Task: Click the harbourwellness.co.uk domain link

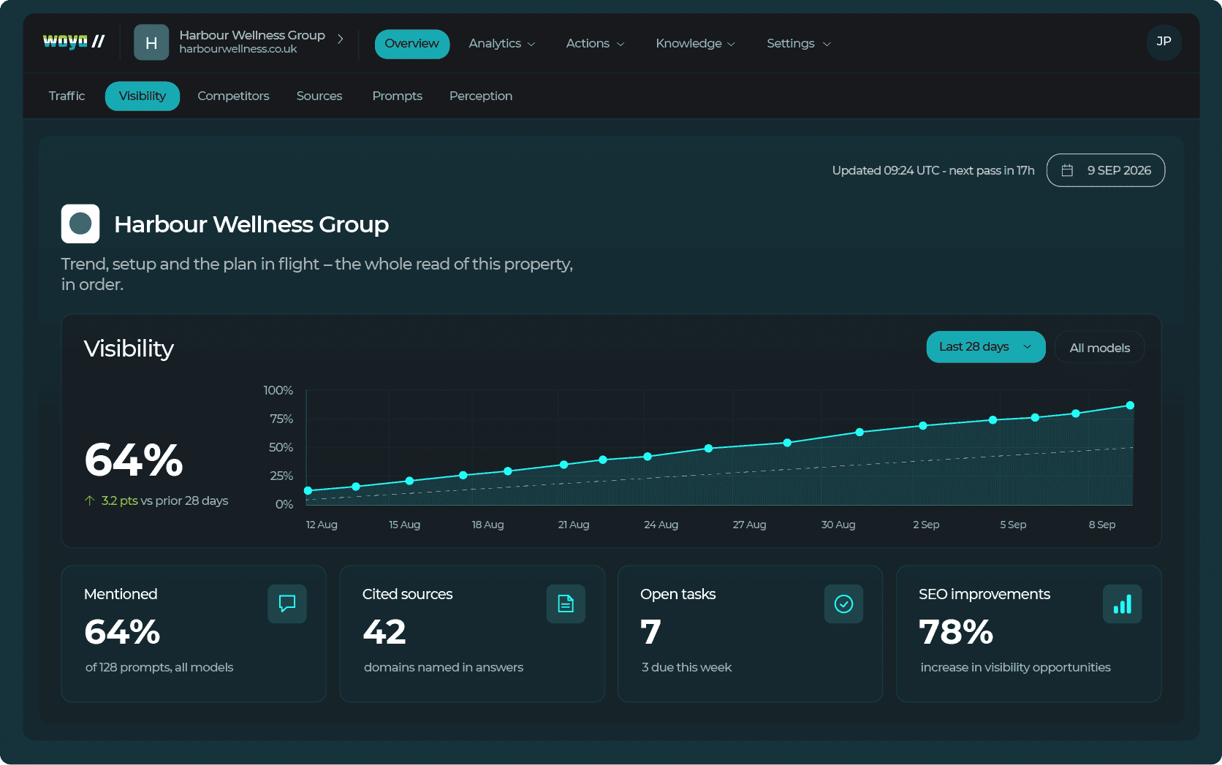Action: click(238, 49)
